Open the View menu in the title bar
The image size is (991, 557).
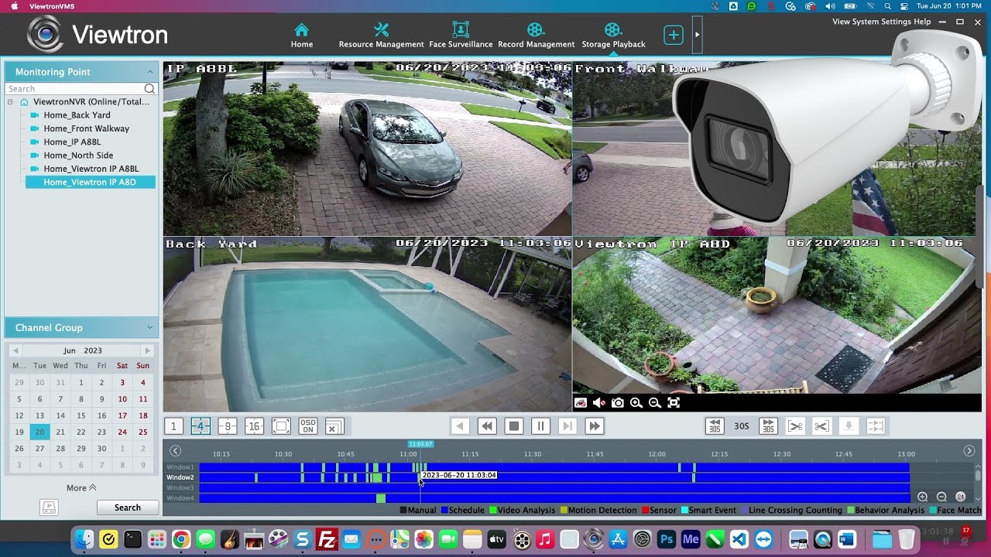841,22
